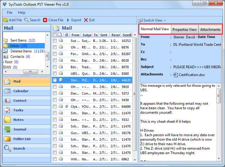The height and width of the screenshot is (167, 225).
Task: Click the large Mail header envelope icon
Action: point(56,28)
